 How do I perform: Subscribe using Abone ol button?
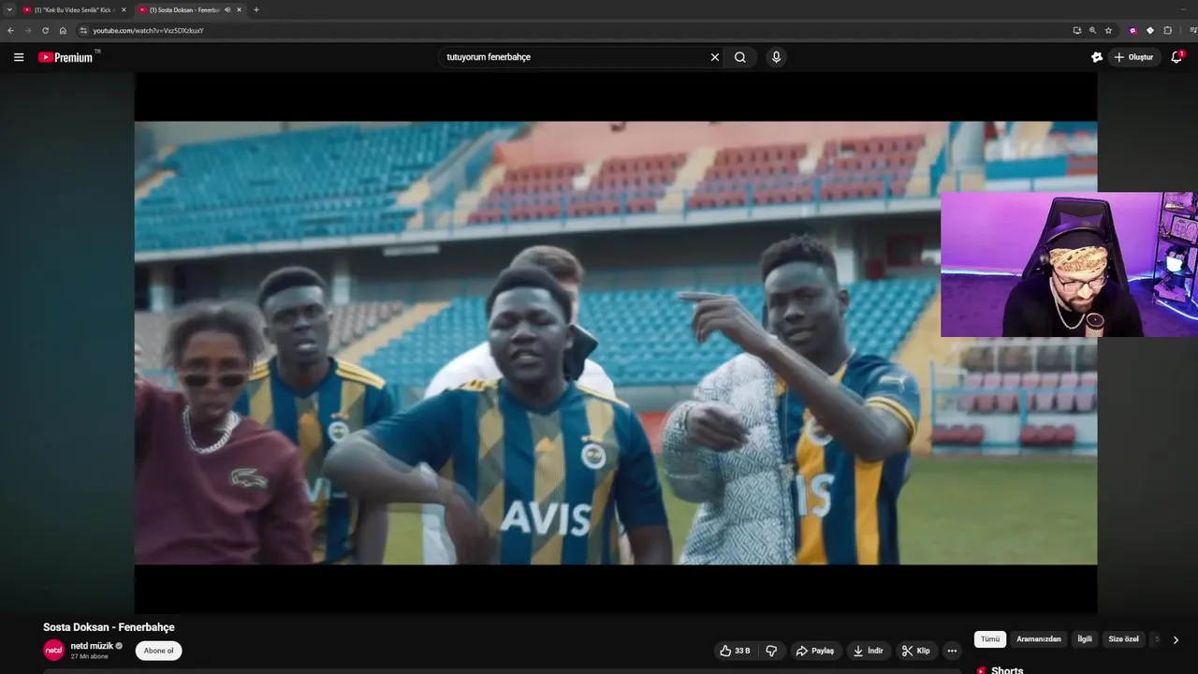158,651
